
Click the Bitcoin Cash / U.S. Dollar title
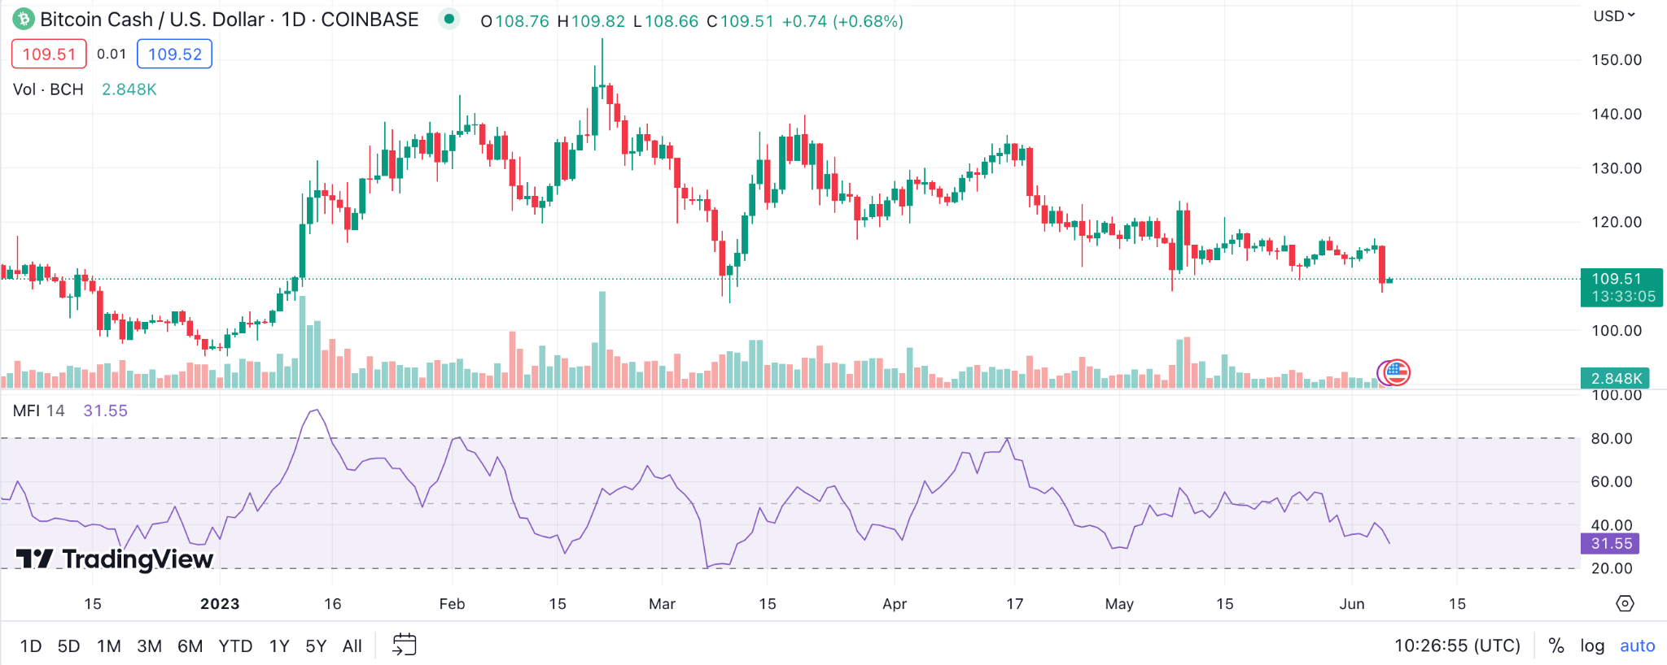[152, 20]
